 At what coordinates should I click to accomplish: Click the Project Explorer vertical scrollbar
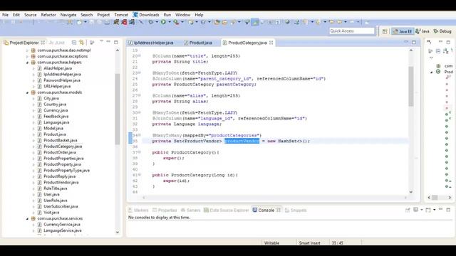click(x=117, y=110)
